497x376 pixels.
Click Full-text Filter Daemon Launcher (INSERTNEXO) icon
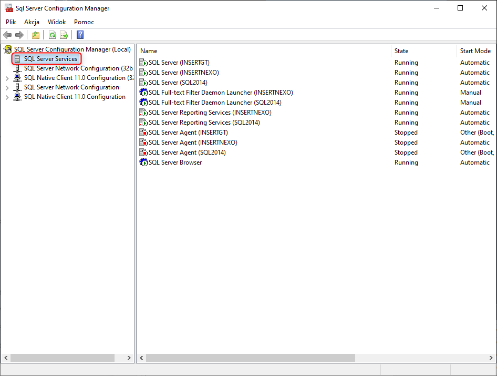coord(143,93)
